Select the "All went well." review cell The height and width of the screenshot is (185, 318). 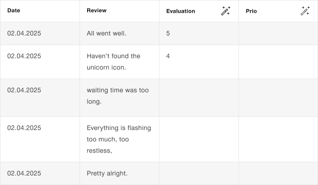[106, 33]
